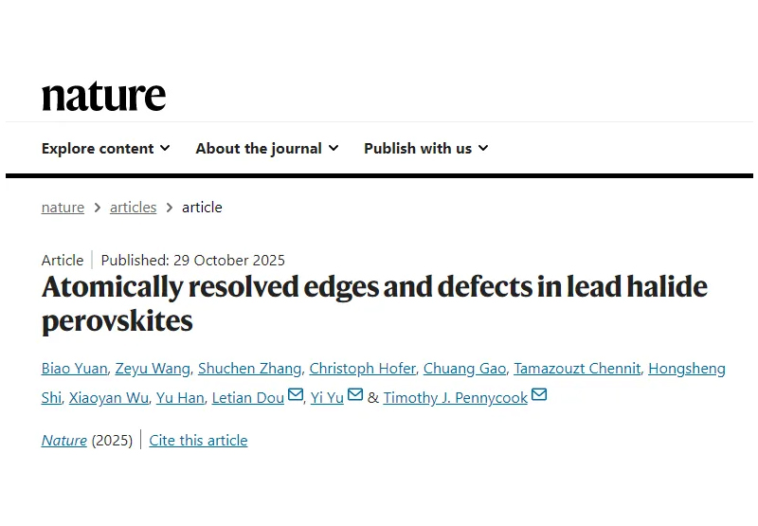The width and height of the screenshot is (758, 526).
Task: Expand the Publish with us menu
Action: click(425, 148)
